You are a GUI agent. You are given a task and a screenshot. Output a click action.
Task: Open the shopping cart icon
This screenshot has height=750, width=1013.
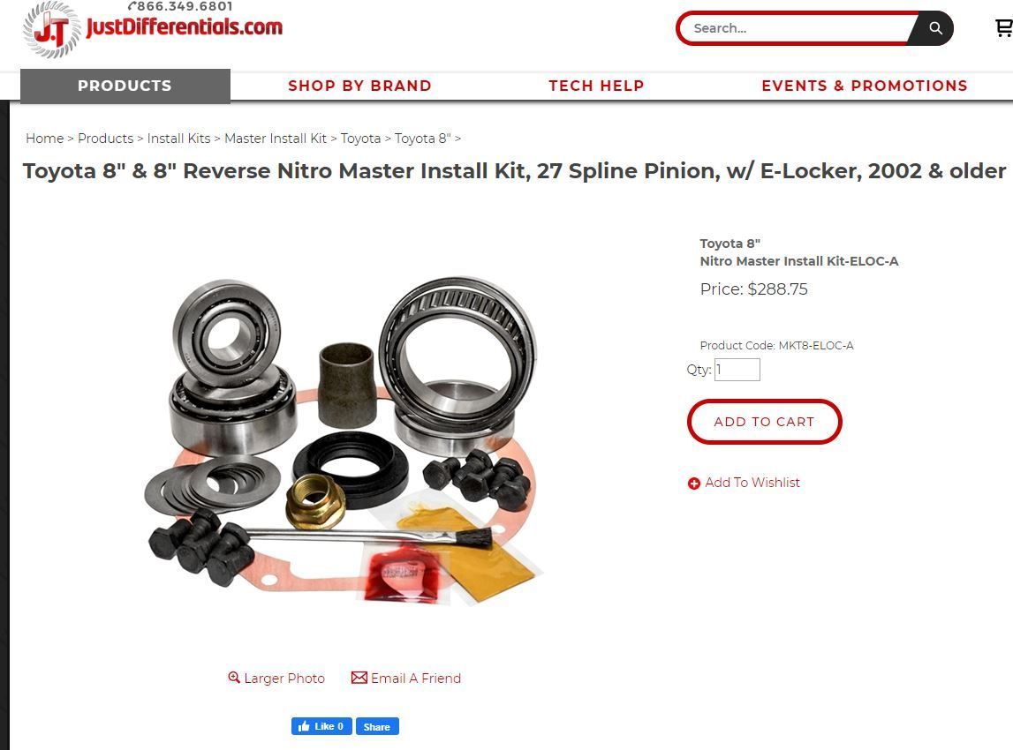click(x=1004, y=27)
